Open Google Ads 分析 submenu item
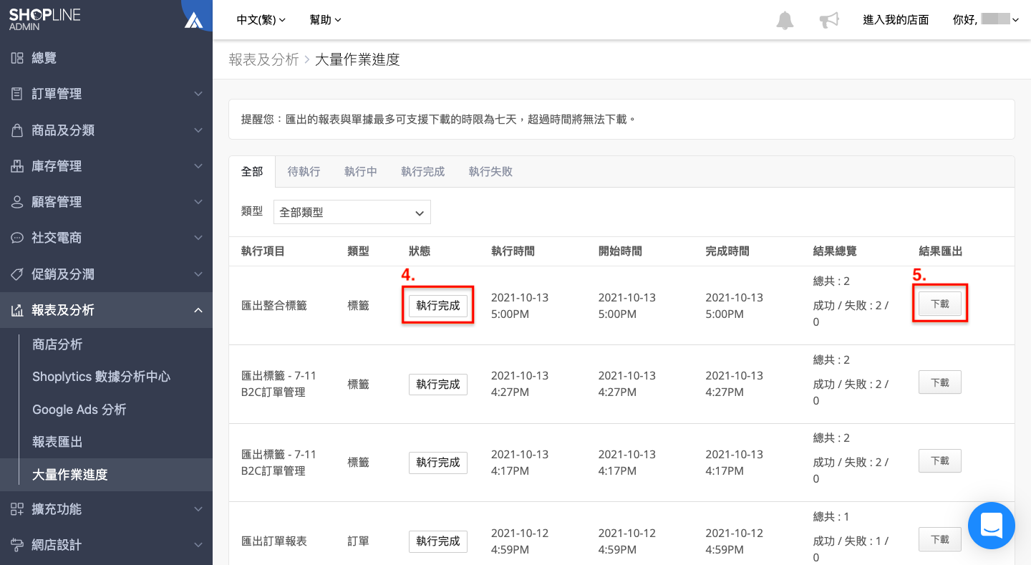Screen dimensions: 1031x565 (x=79, y=410)
